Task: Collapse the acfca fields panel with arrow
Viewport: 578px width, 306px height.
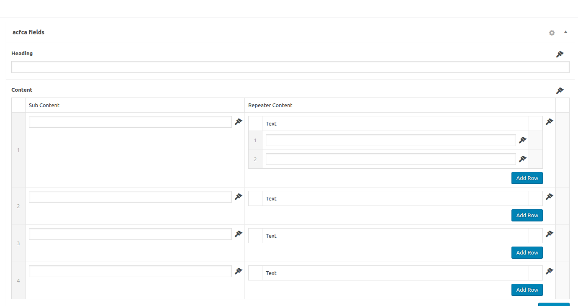Action: point(565,32)
